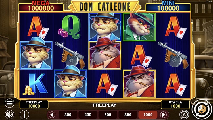Show higher bet values with right arrow
This screenshot has width=213, height=120.
click(x=163, y=115)
